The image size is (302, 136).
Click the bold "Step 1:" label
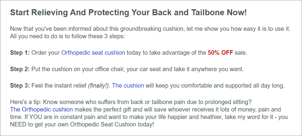[x=20, y=53]
